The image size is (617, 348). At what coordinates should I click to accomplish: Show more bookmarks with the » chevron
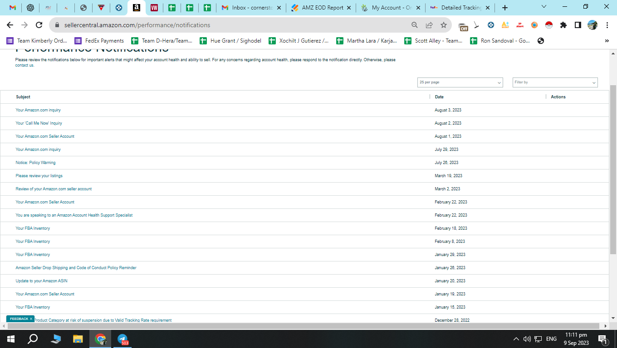point(607,41)
